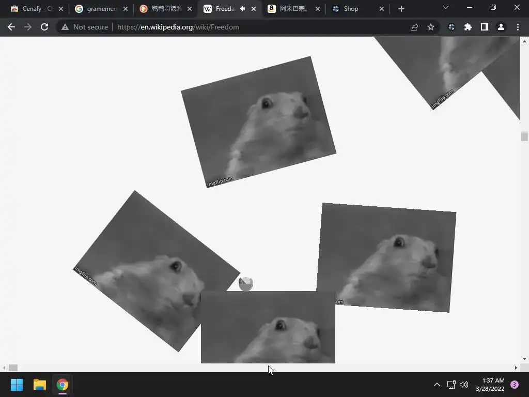Share this page icon in address bar
This screenshot has height=397, width=529.
414,27
